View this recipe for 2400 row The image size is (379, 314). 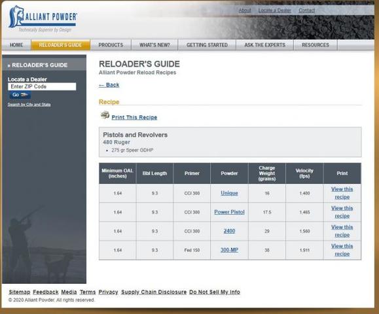[342, 231]
